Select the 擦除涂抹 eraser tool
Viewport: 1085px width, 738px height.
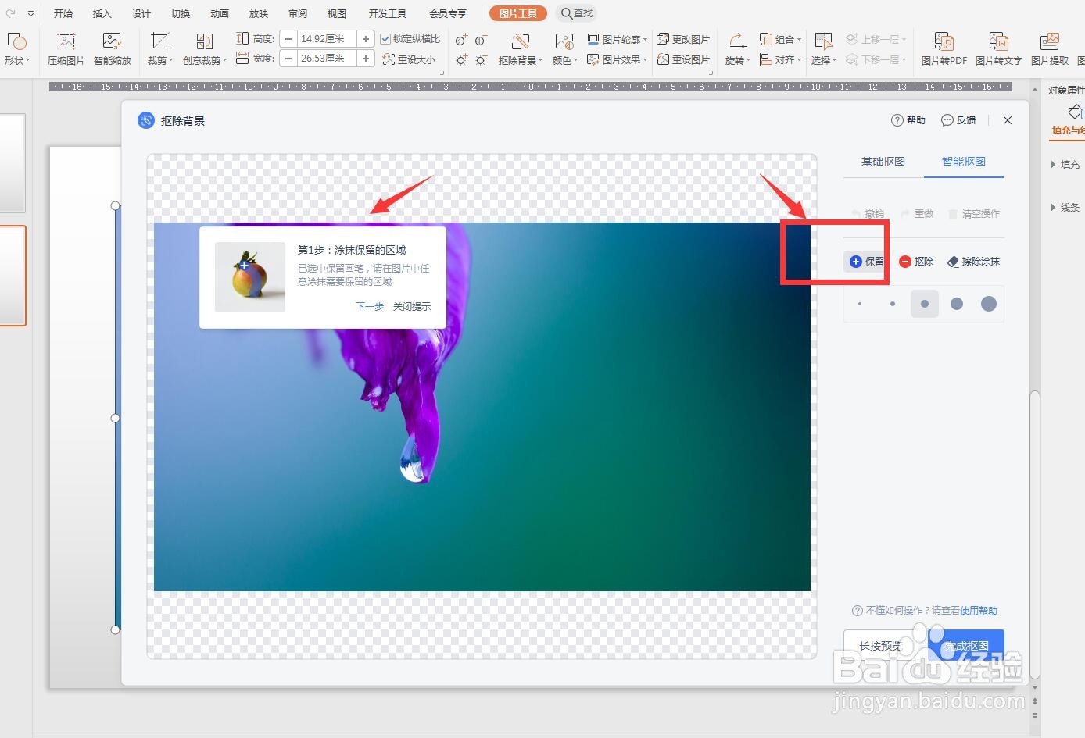[973, 262]
